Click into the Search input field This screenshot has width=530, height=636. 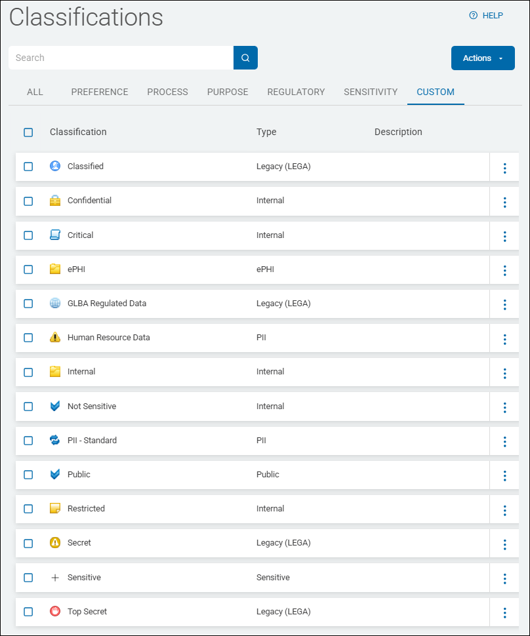[x=121, y=58]
